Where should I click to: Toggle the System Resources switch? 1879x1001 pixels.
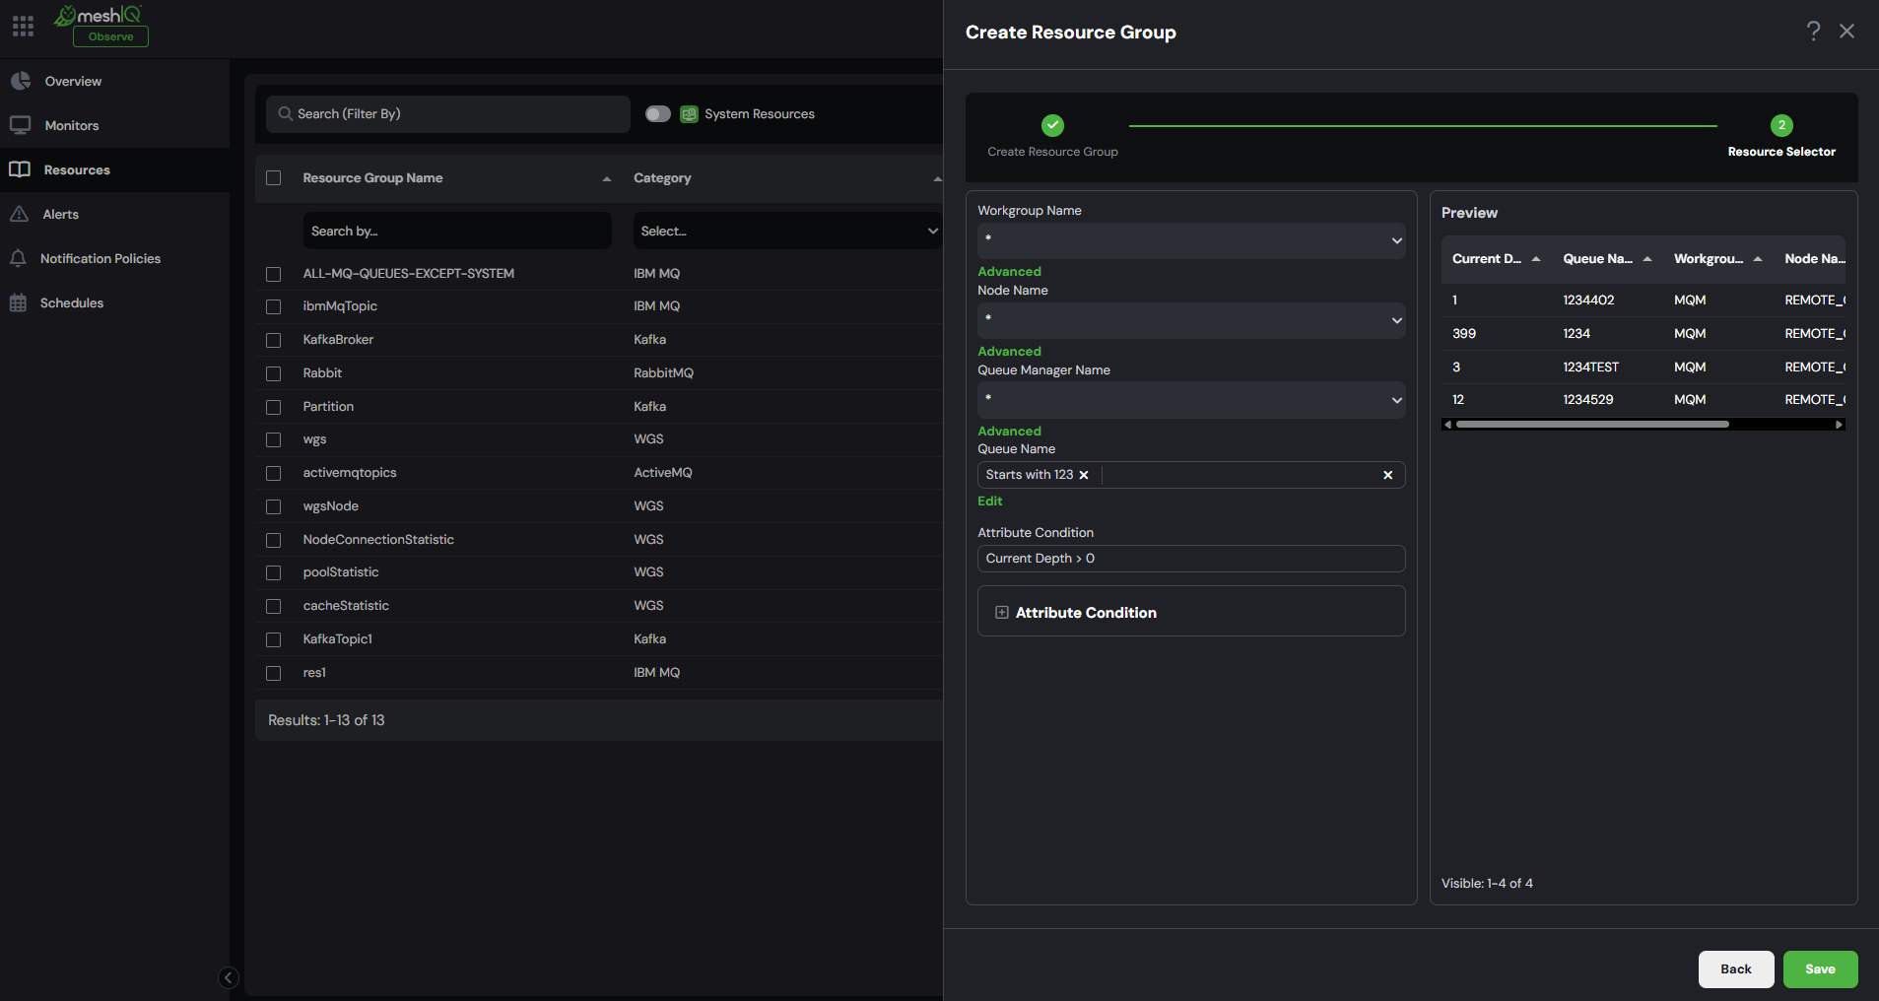658,114
